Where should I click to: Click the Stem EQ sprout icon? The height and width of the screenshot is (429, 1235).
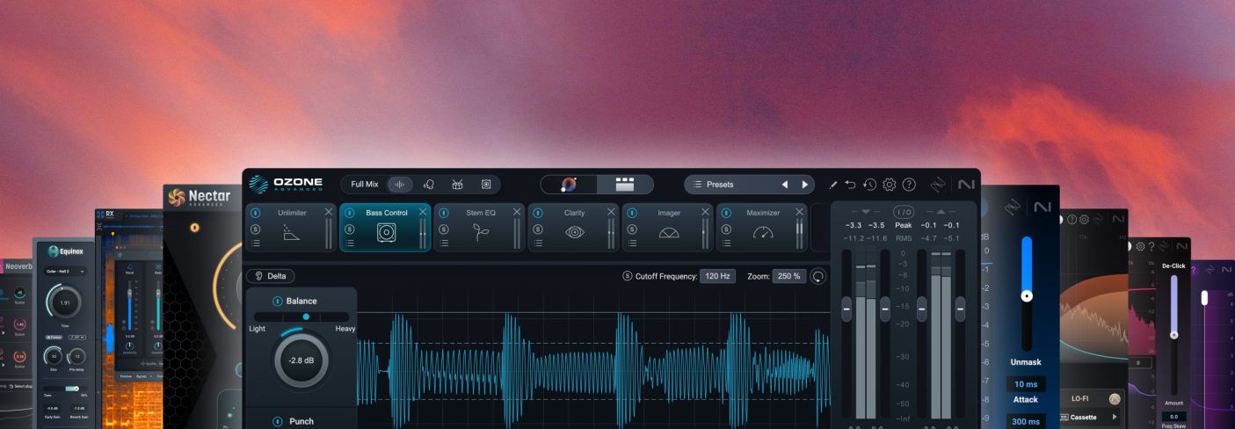coord(480,232)
